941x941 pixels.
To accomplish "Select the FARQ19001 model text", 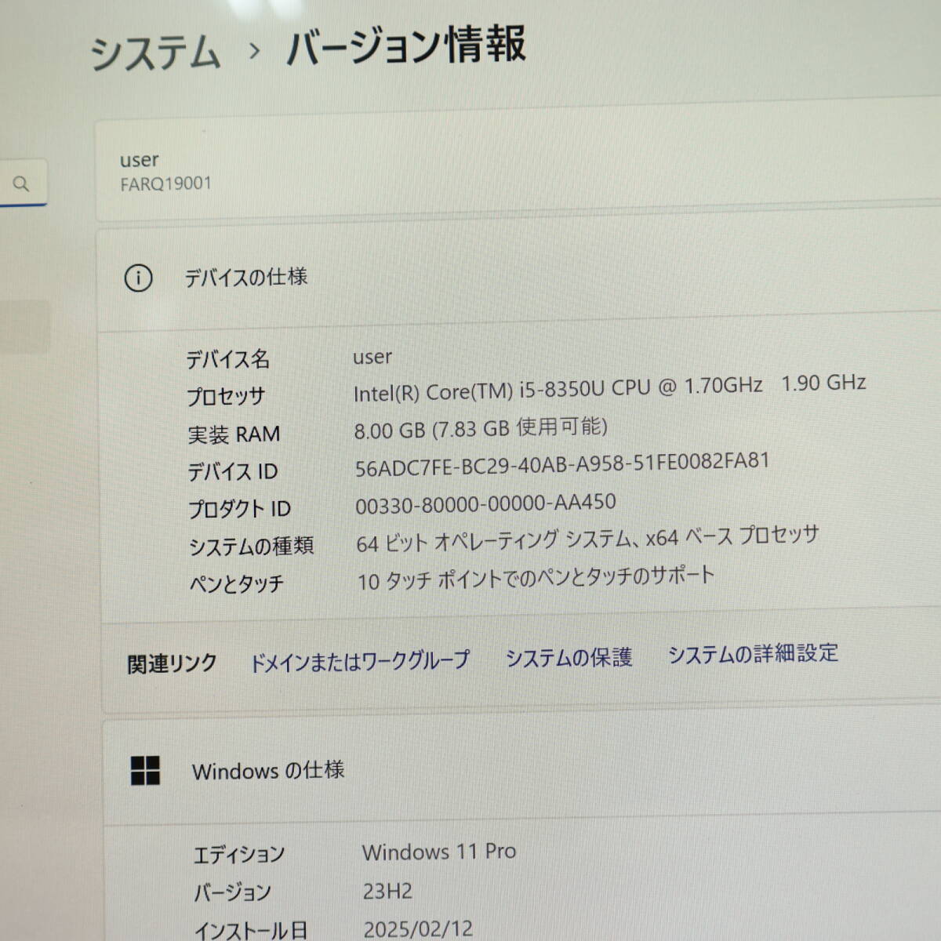I will [165, 183].
